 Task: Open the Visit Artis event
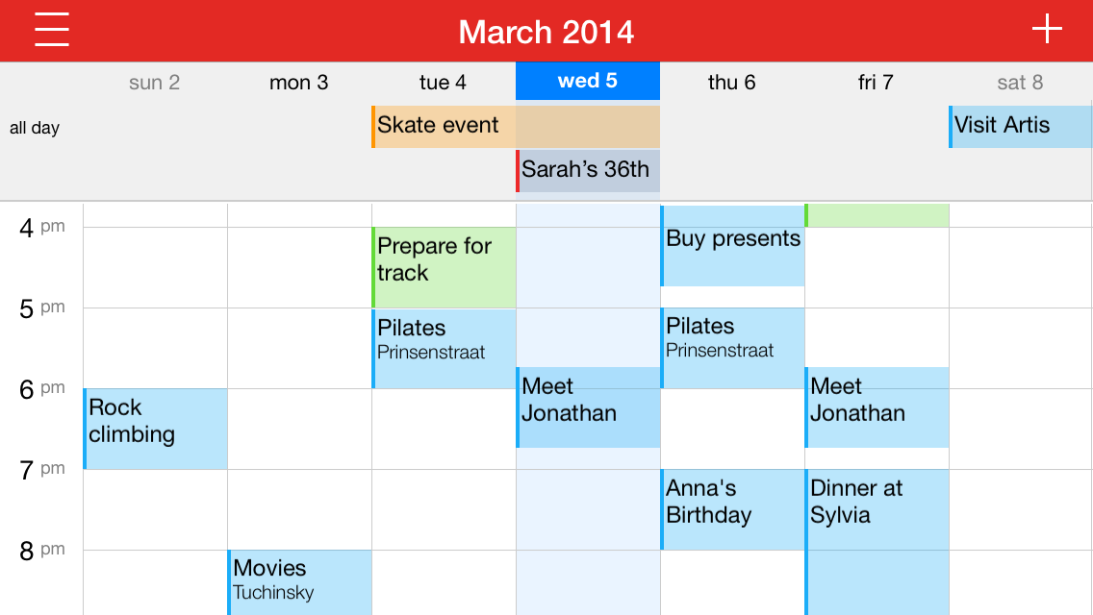(x=1021, y=126)
